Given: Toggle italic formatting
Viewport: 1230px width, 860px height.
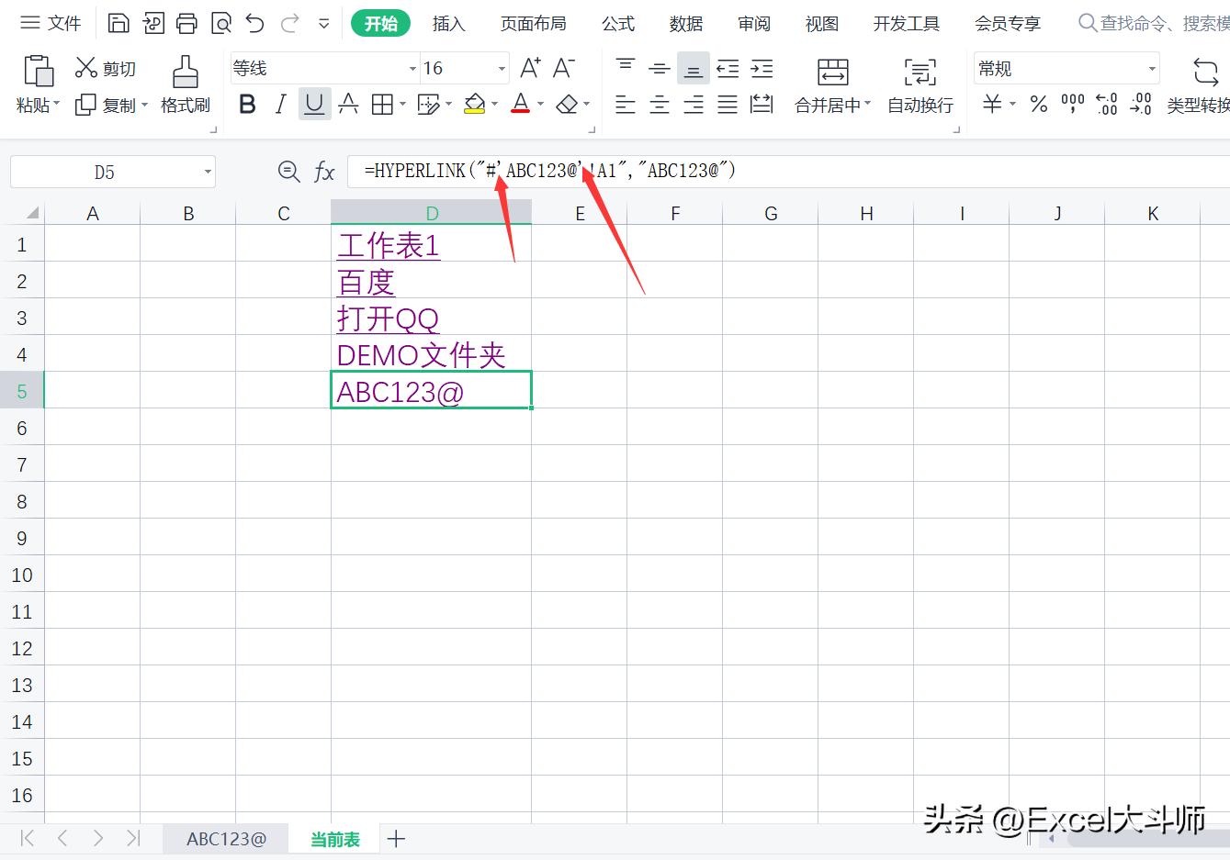Looking at the screenshot, I should (x=280, y=104).
